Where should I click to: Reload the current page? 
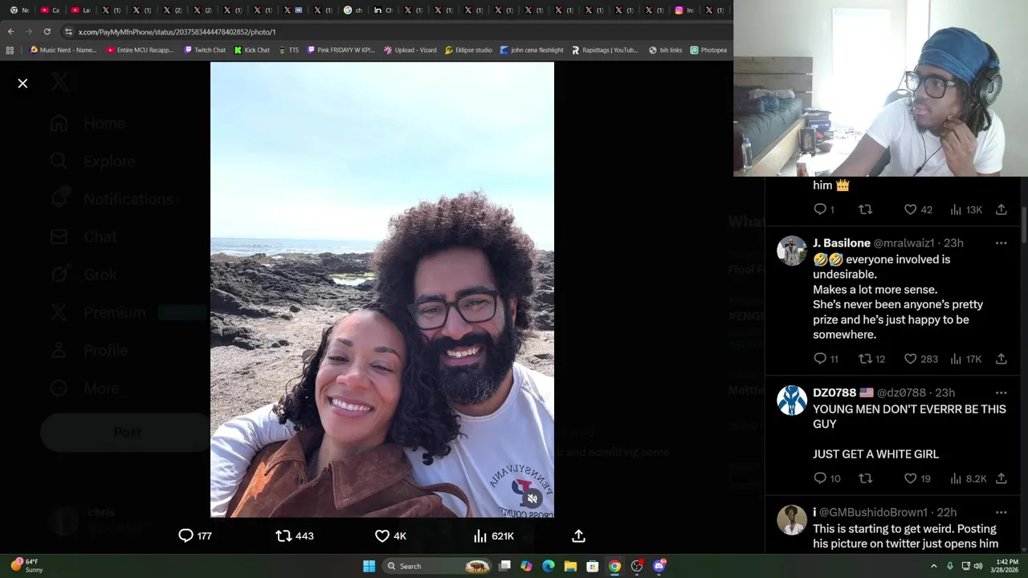tap(47, 31)
